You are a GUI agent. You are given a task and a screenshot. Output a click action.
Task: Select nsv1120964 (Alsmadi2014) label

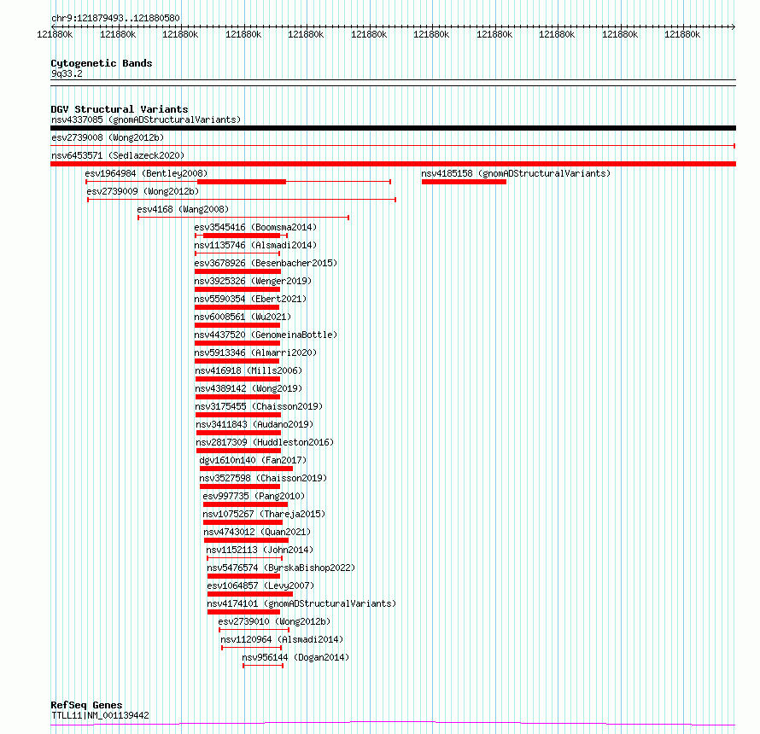[x=282, y=639]
